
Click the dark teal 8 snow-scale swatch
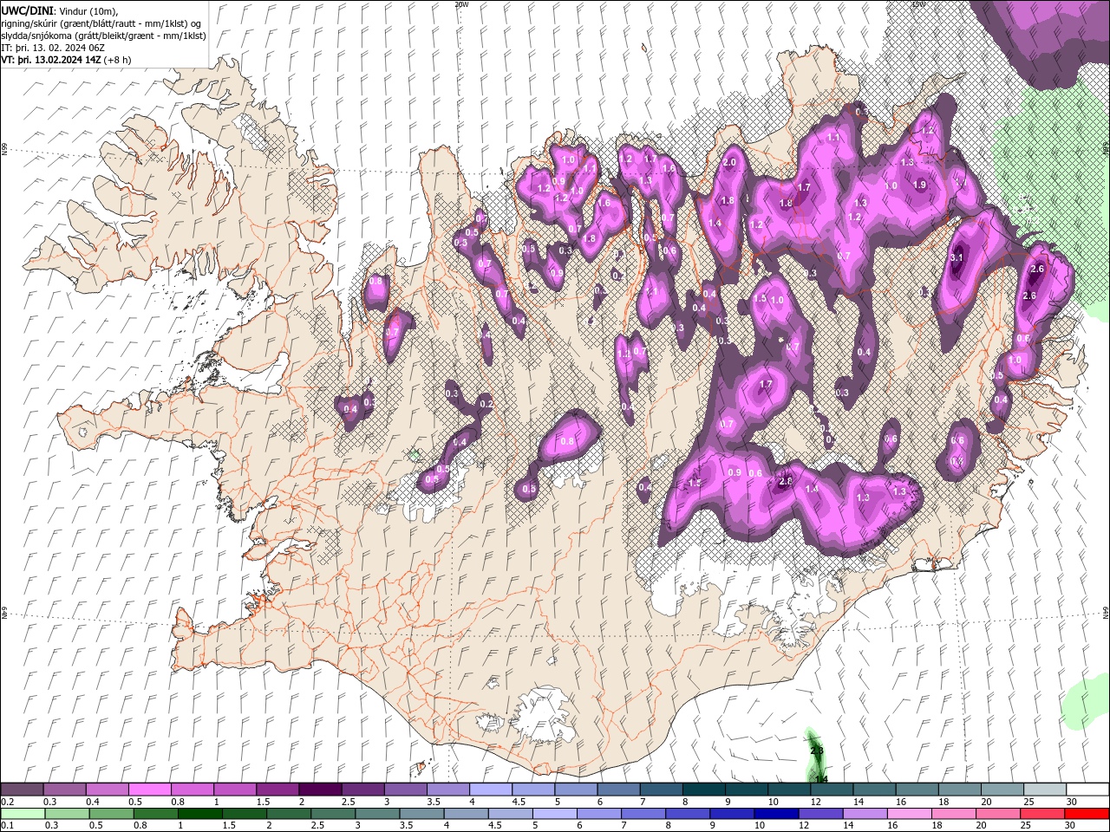(703, 790)
